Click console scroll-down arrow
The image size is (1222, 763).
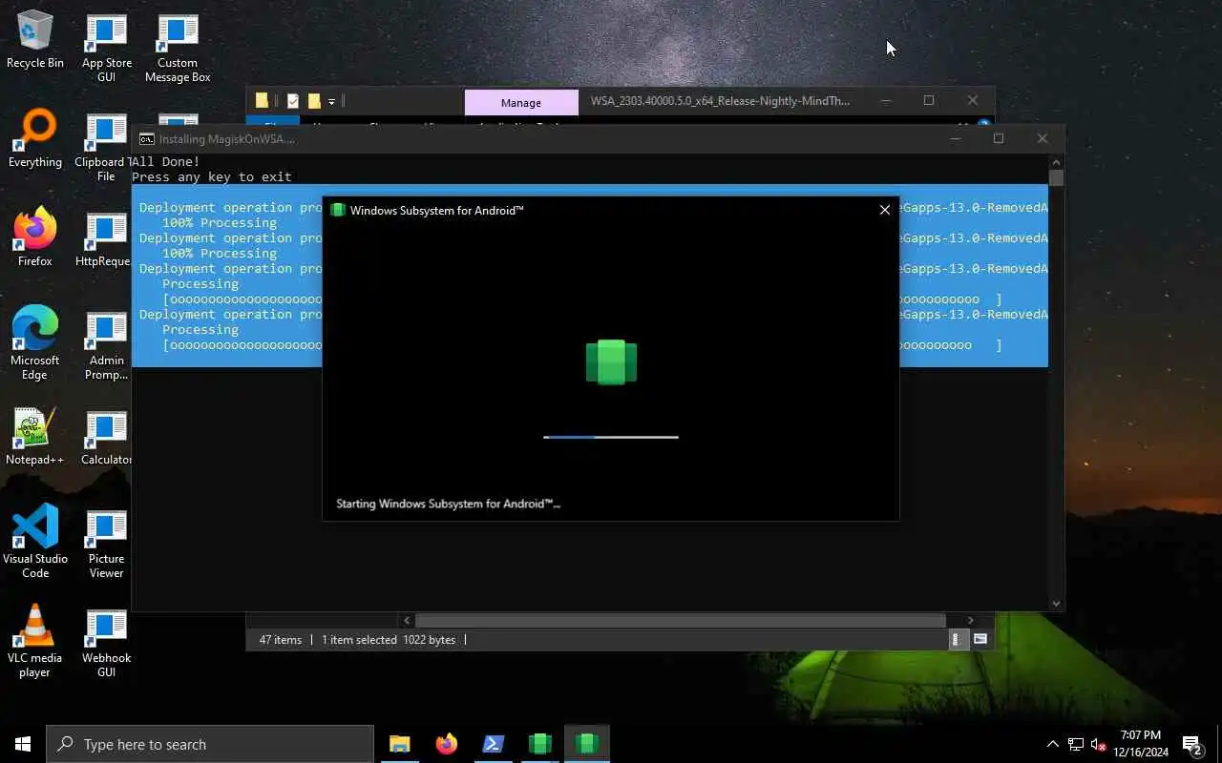(x=1056, y=603)
